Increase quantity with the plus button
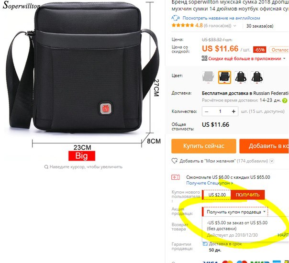The height and width of the screenshot is (263, 289). tap(233, 111)
